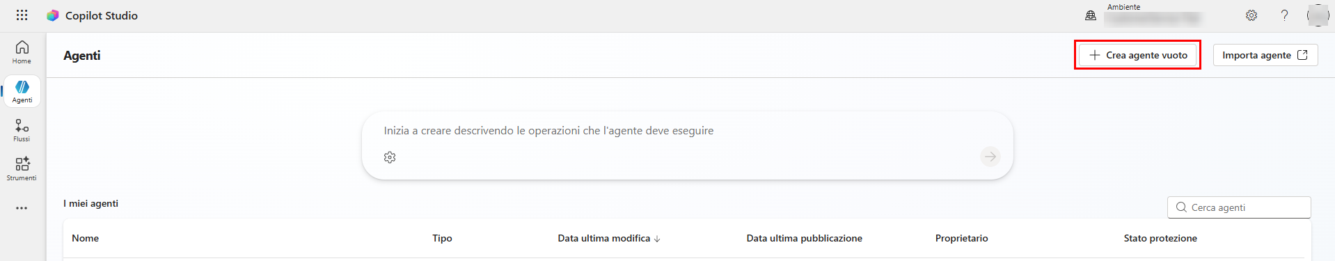1335x261 pixels.
Task: Click Importa agente button
Action: (x=1265, y=55)
